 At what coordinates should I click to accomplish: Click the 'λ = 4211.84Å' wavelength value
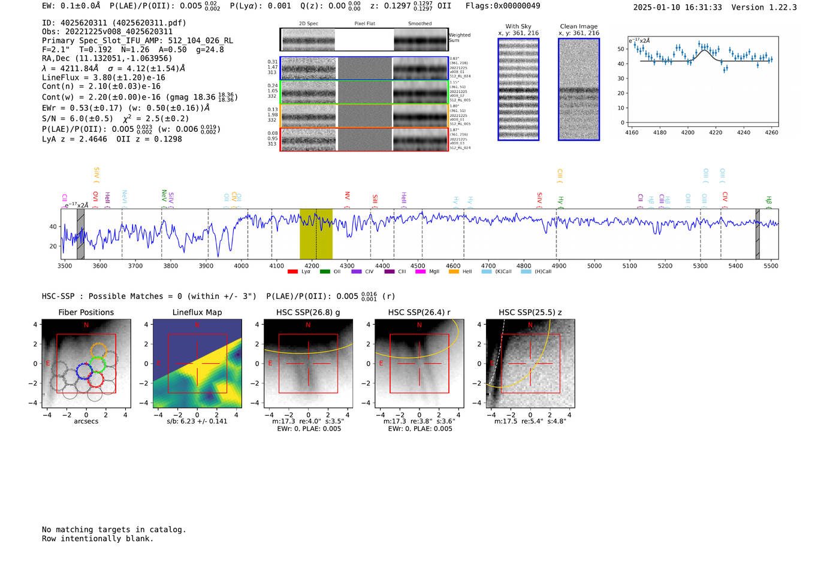click(70, 68)
